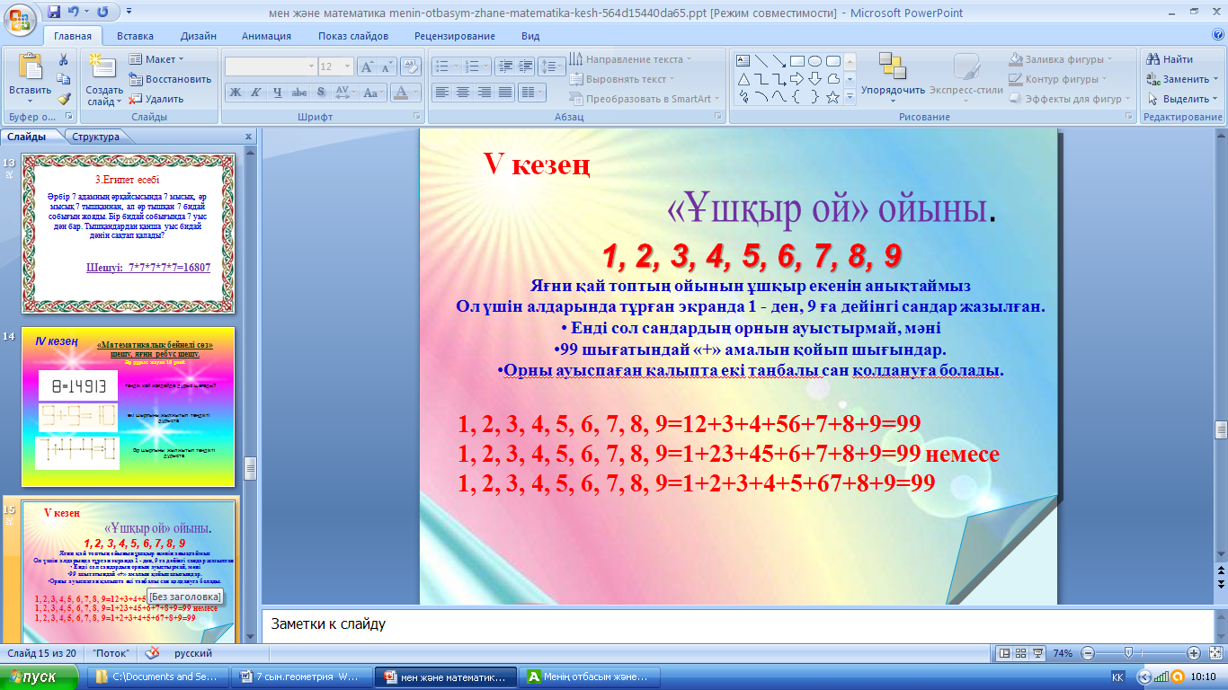Select the arrow line shape
The width and height of the screenshot is (1228, 690).
(779, 61)
